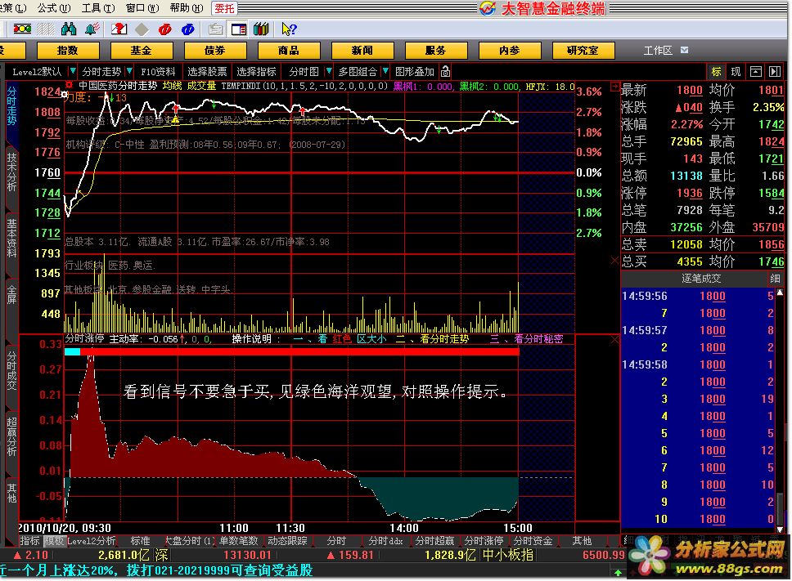The height and width of the screenshot is (581, 792).
Task: Expand the 多图组合 dropdown arrow
Action: (385, 71)
